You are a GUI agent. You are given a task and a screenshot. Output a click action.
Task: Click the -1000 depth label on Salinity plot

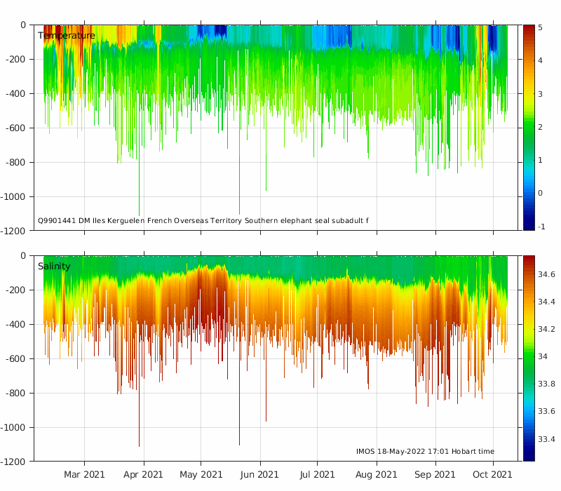coord(15,427)
